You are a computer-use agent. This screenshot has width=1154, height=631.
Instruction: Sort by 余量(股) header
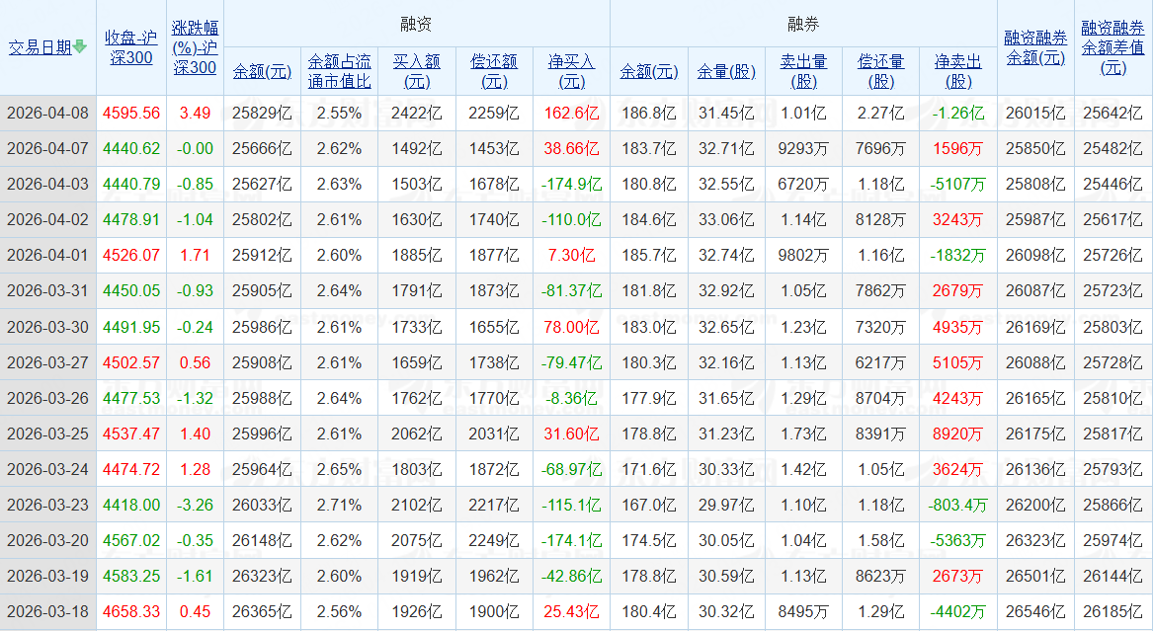click(726, 71)
